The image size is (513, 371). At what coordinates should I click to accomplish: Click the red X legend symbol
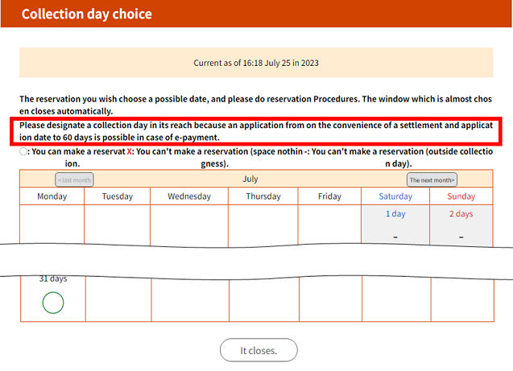point(130,151)
